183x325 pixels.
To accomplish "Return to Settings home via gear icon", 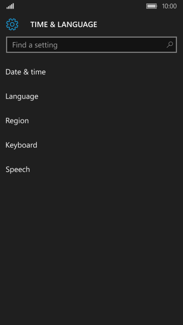I will (12, 25).
